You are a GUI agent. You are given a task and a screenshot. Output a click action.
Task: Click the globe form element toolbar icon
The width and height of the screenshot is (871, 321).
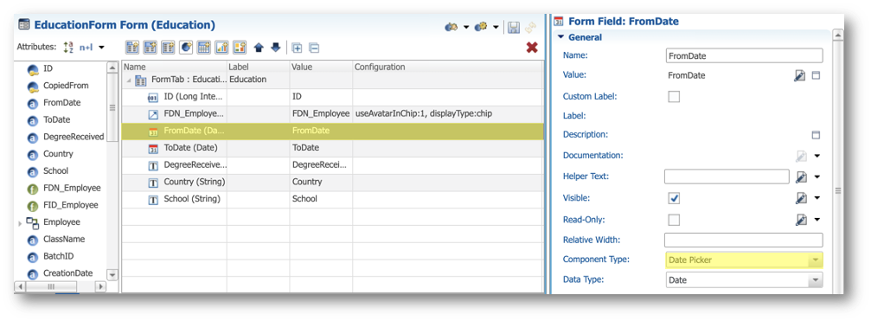(186, 48)
